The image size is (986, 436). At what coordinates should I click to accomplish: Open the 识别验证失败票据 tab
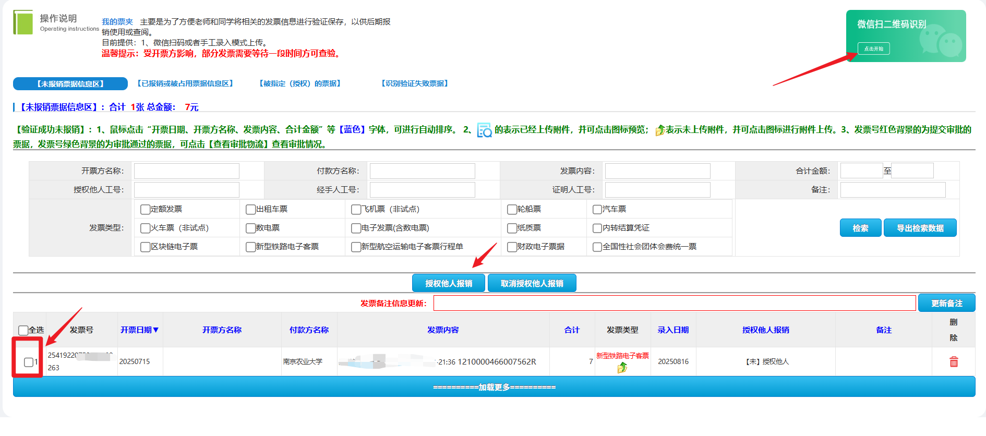point(415,83)
